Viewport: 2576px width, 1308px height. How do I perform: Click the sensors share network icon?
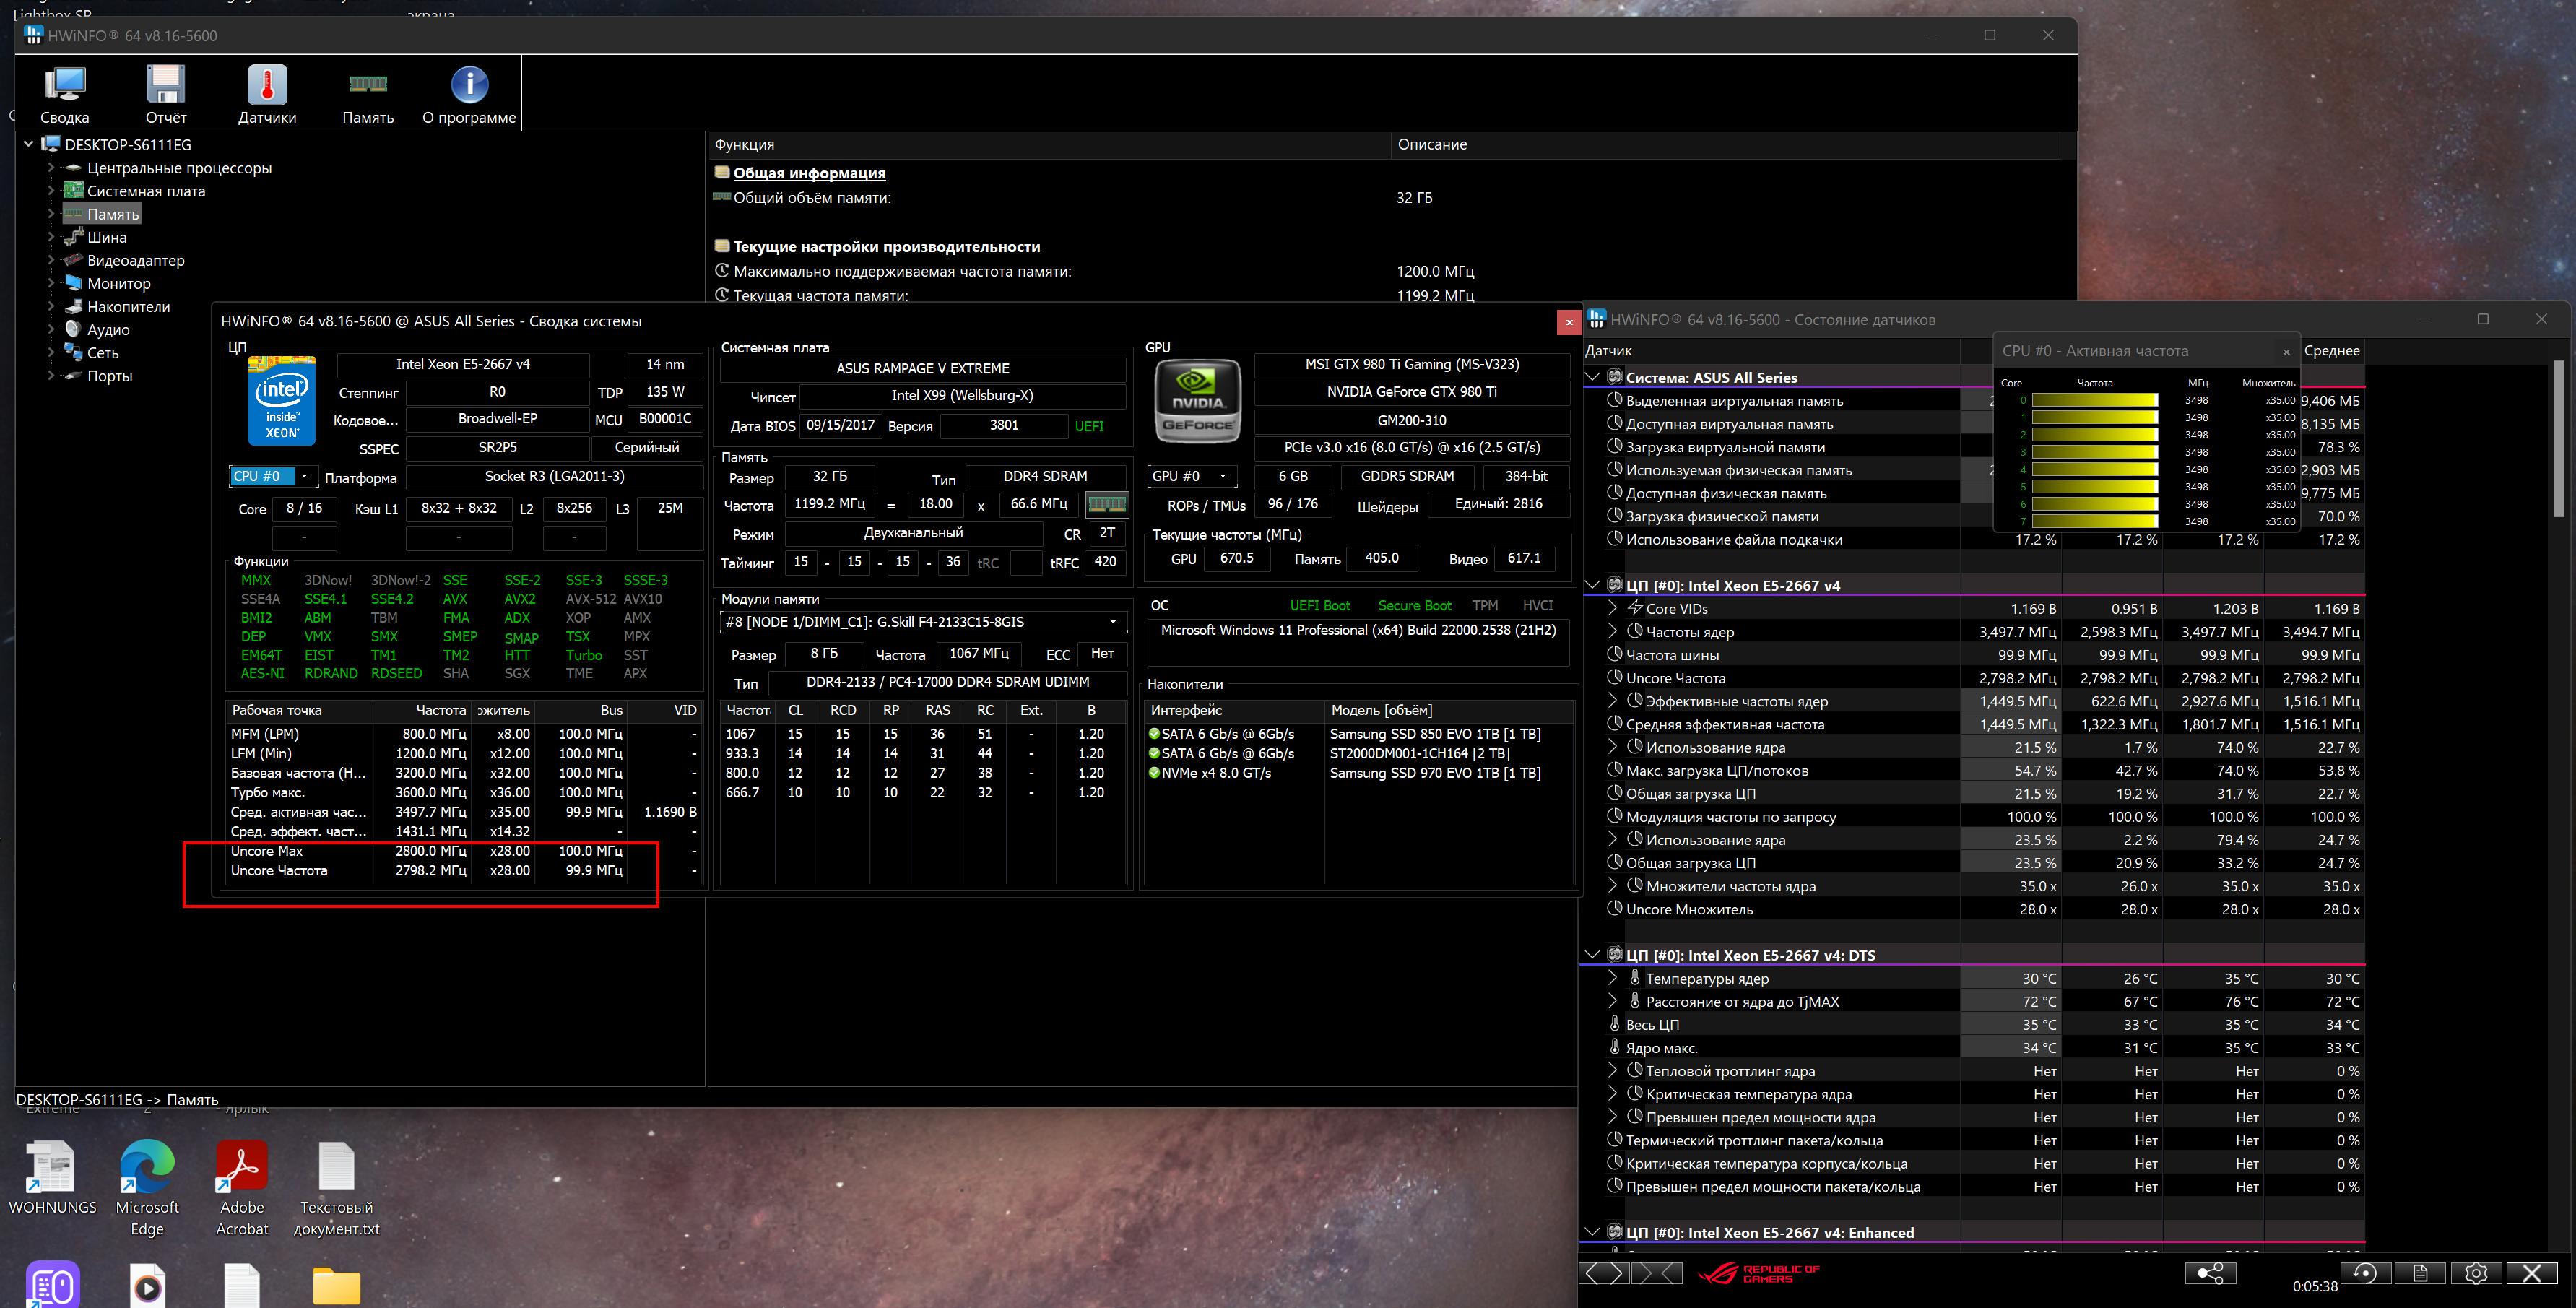pyautogui.click(x=2210, y=1273)
